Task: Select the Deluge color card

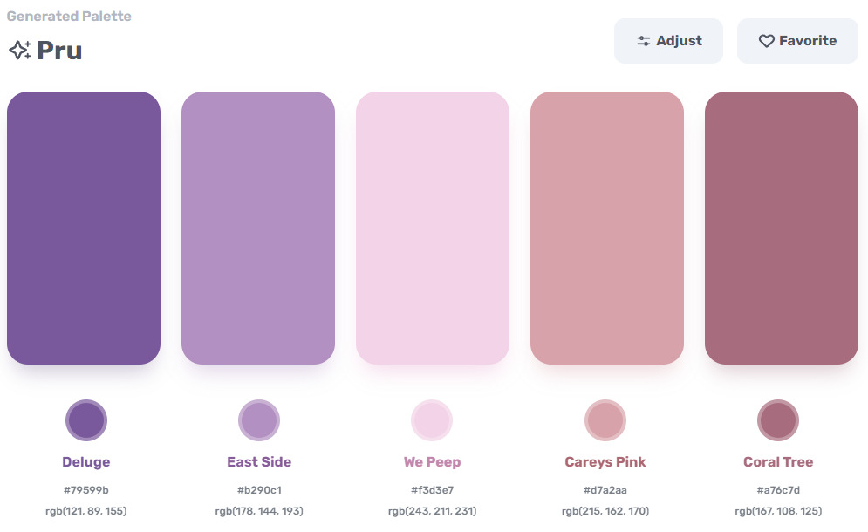Action: tap(83, 227)
